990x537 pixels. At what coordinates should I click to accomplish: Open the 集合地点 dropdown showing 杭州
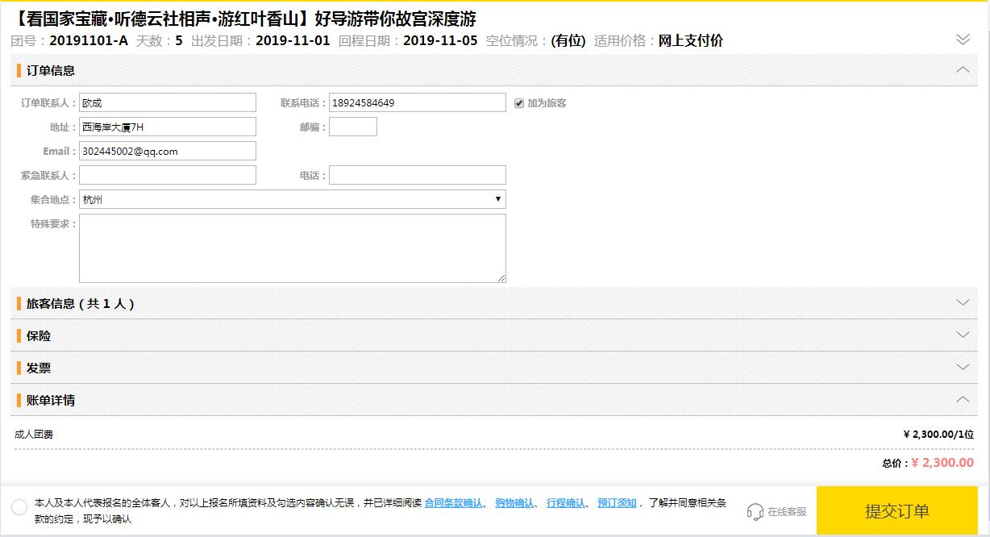292,199
